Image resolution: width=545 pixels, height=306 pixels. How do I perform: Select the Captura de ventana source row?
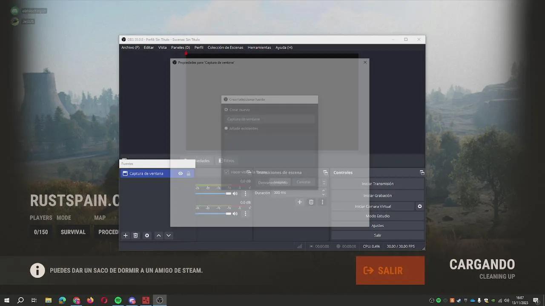pos(157,173)
